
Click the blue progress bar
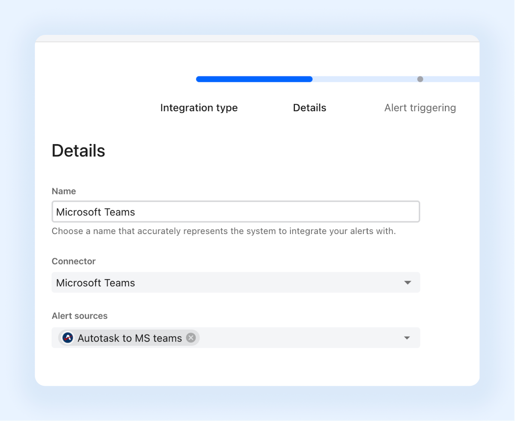coord(254,79)
